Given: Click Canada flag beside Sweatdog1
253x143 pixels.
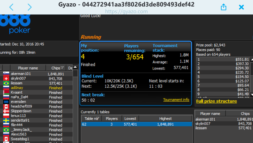Looking at the screenshot, I should click(6, 139).
